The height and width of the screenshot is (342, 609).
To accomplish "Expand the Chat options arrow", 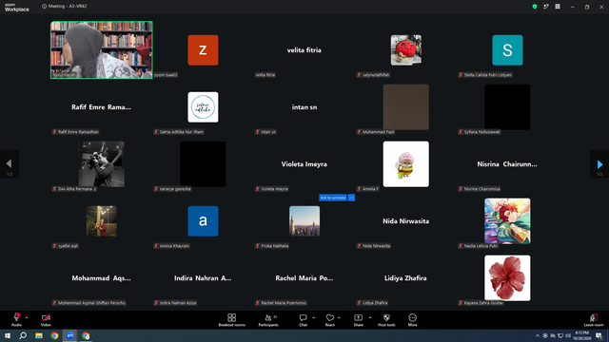I will pyautogui.click(x=313, y=317).
